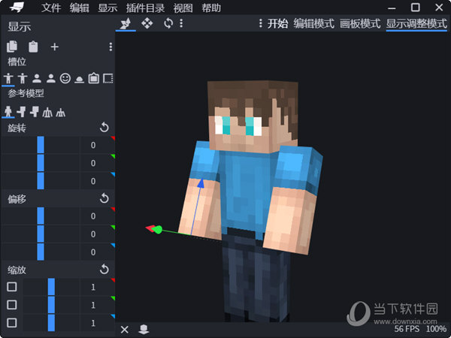Select the second standing-figure slot under 槽位
This screenshot has height=338, width=451.
tap(23, 78)
